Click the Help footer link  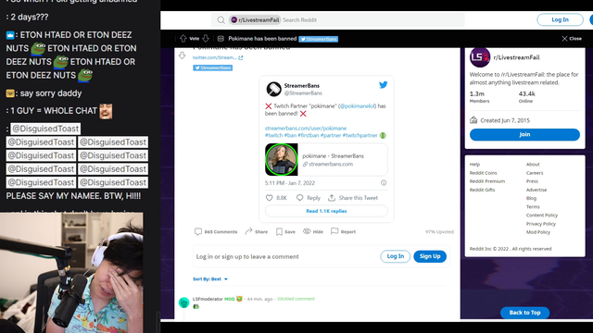[474, 165]
